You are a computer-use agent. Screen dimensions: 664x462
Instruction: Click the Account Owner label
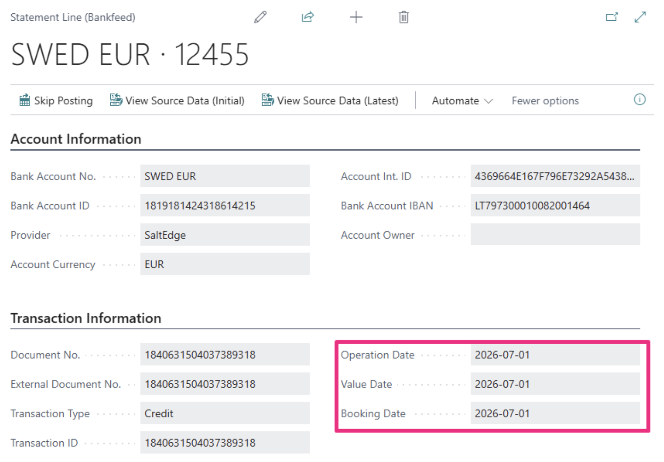pos(377,235)
